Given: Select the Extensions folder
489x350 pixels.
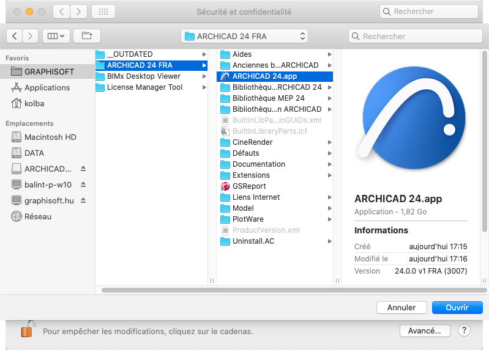Looking at the screenshot, I should tap(275, 175).
